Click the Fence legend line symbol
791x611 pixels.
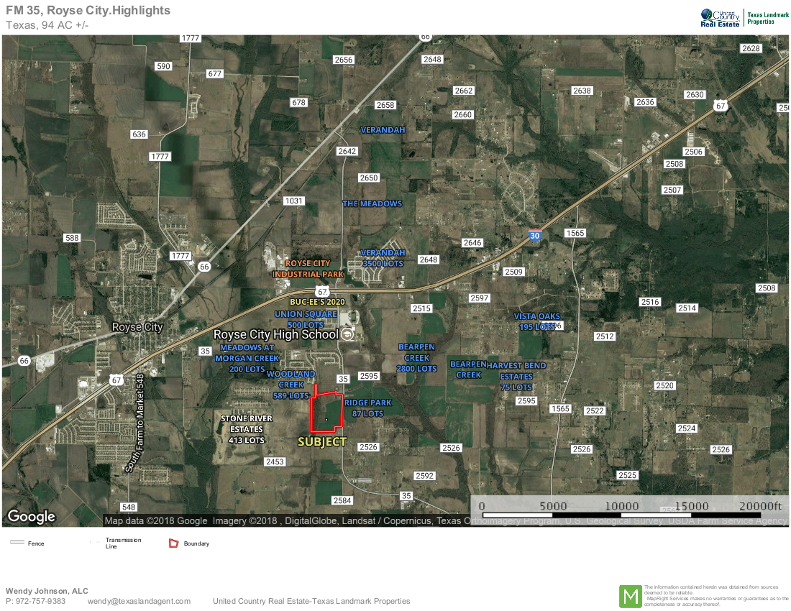coord(17,543)
